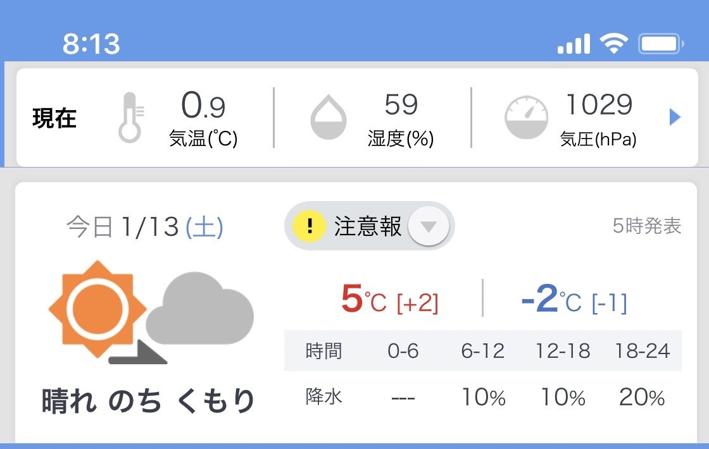Tap the humidity water drop icon
Screen dimensions: 709x449
[329, 116]
